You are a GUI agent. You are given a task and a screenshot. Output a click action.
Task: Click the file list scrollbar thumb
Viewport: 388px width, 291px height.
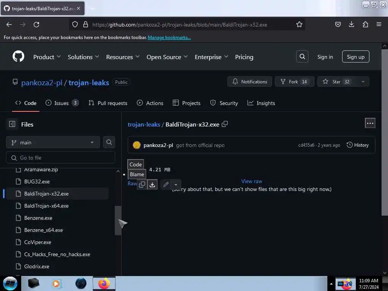coord(118,220)
